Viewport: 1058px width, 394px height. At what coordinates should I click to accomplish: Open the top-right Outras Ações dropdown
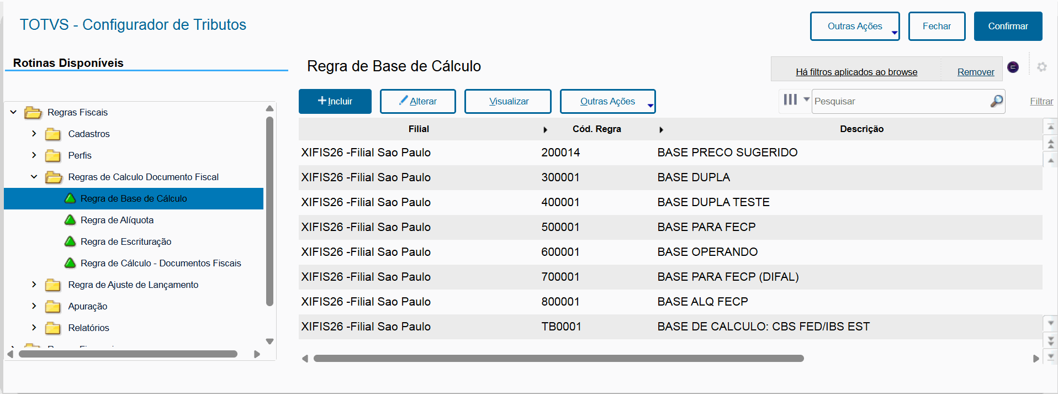tap(854, 27)
